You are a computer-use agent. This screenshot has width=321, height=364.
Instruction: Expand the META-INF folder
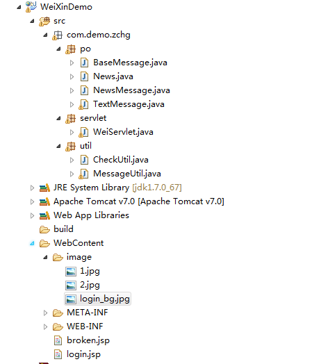pyautogui.click(x=45, y=313)
